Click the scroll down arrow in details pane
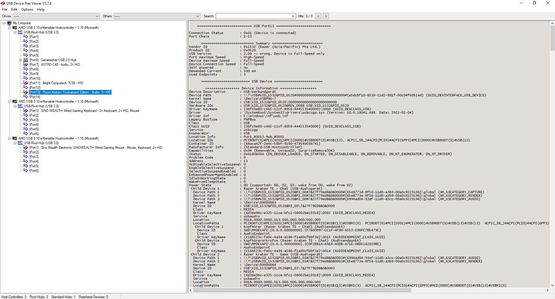 552,285
